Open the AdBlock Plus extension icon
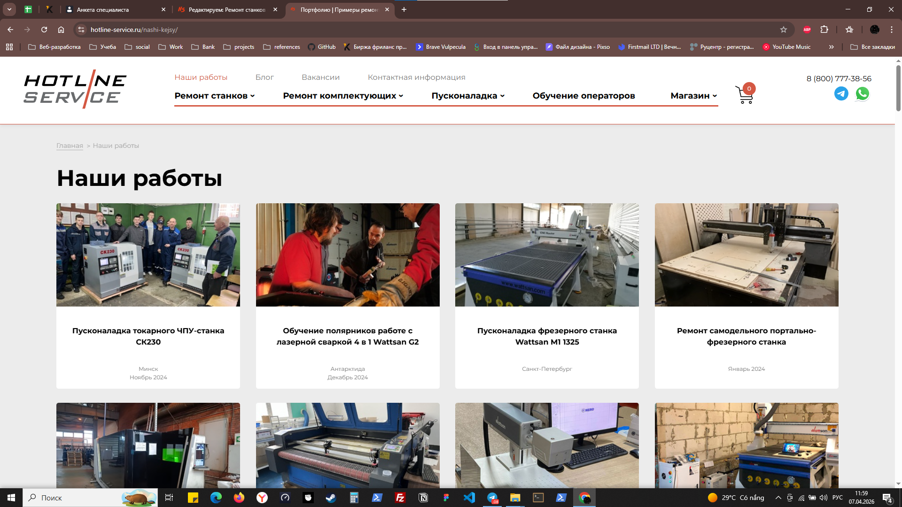This screenshot has width=902, height=507. [807, 30]
